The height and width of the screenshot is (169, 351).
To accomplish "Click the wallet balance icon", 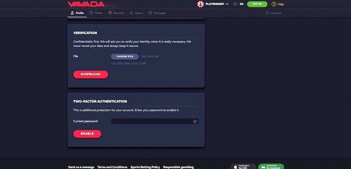I will tap(235, 4).
